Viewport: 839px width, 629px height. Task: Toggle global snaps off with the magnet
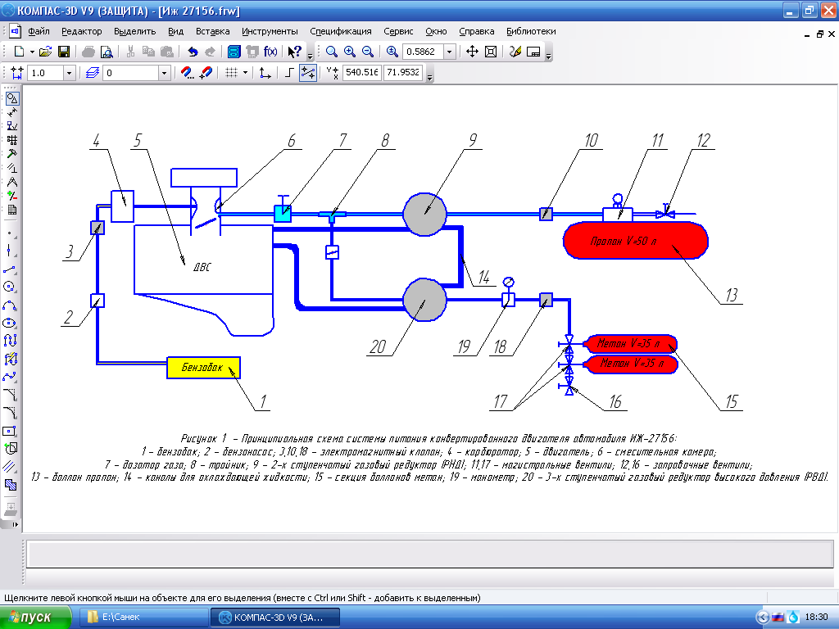206,73
